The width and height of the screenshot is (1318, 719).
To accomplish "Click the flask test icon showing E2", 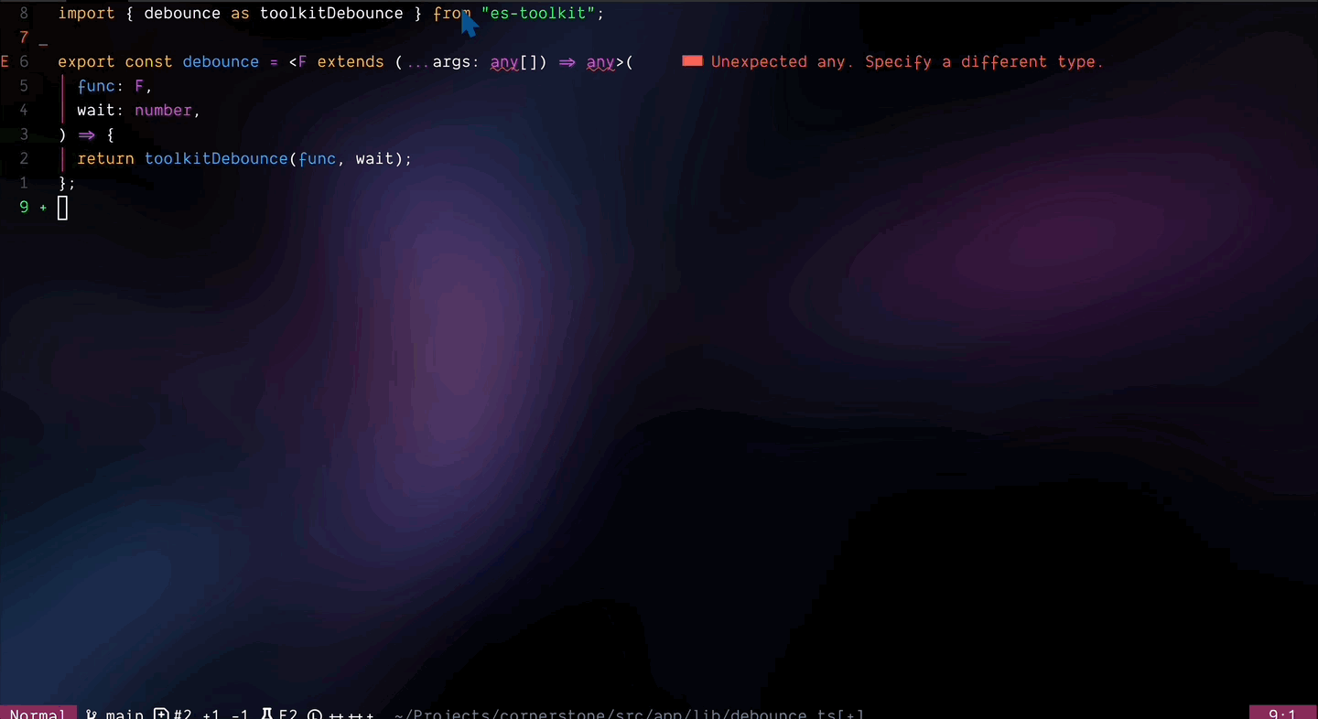I will [x=277, y=714].
